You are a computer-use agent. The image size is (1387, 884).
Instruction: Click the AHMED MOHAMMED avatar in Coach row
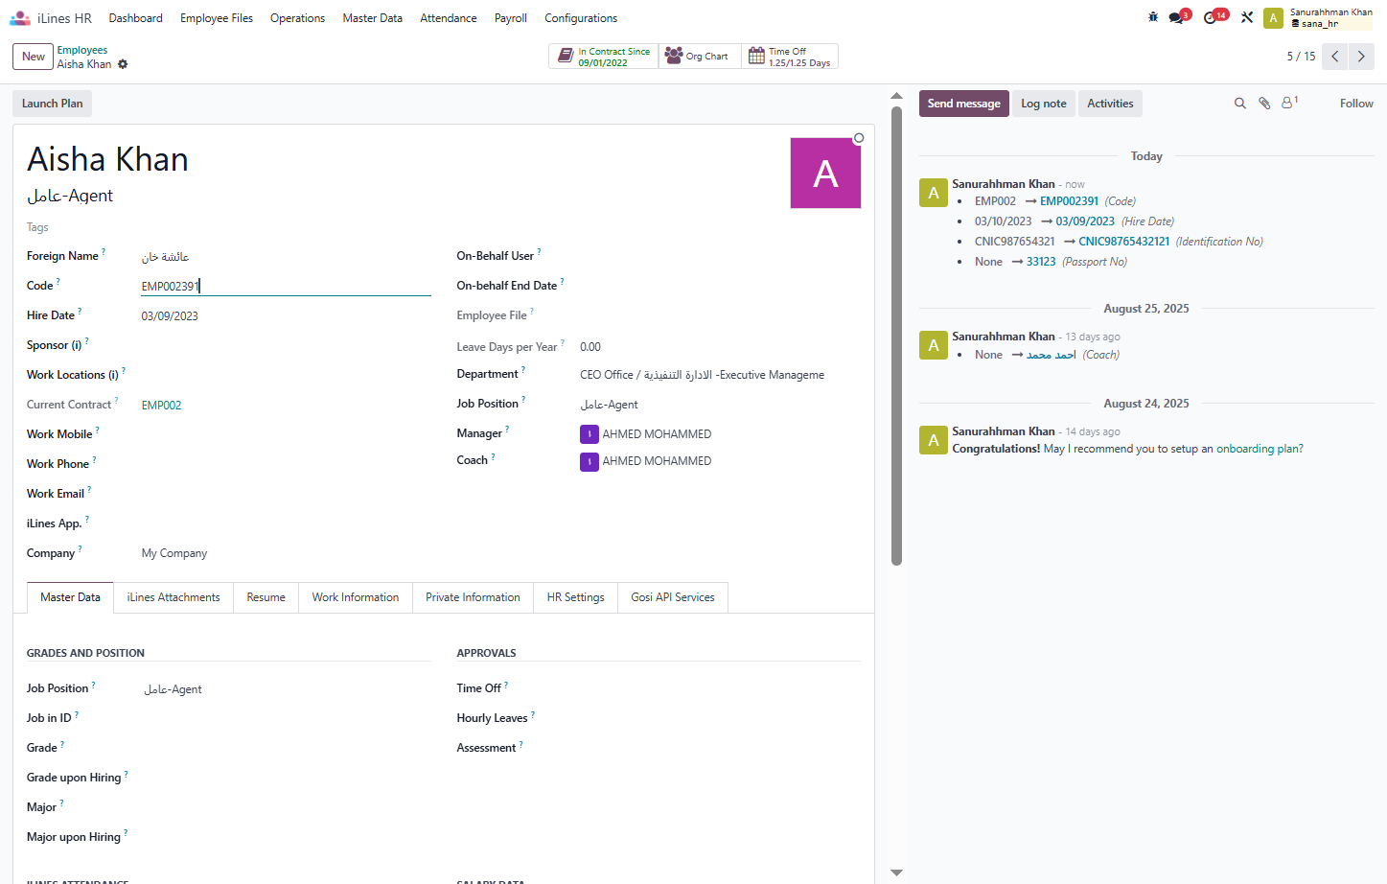tap(589, 461)
